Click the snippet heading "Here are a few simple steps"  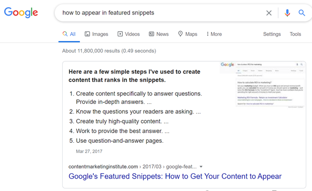tap(134, 76)
